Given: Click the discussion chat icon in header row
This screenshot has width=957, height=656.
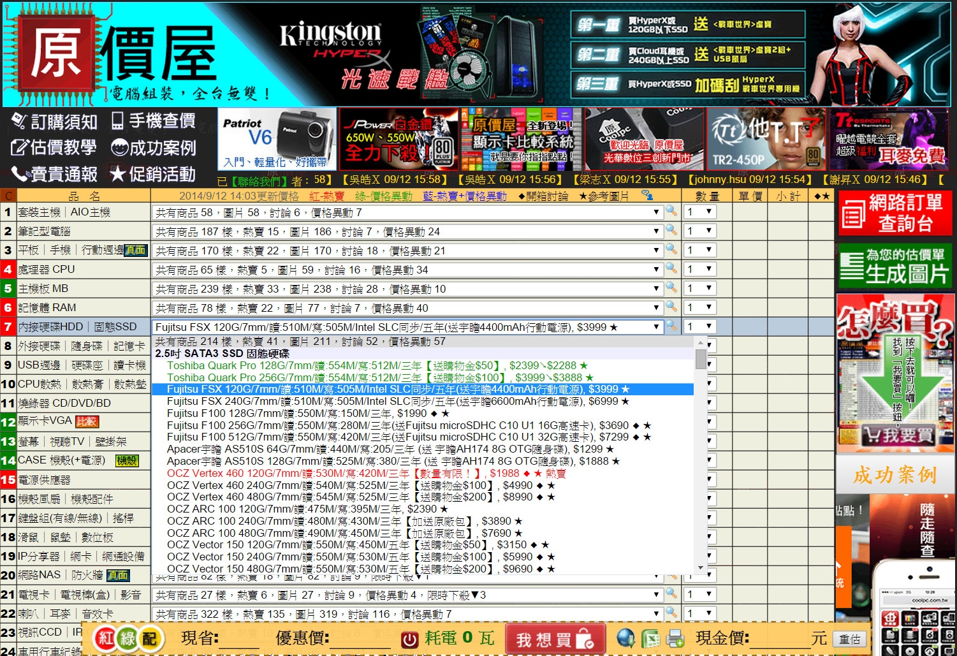Looking at the screenshot, I should tap(647, 195).
